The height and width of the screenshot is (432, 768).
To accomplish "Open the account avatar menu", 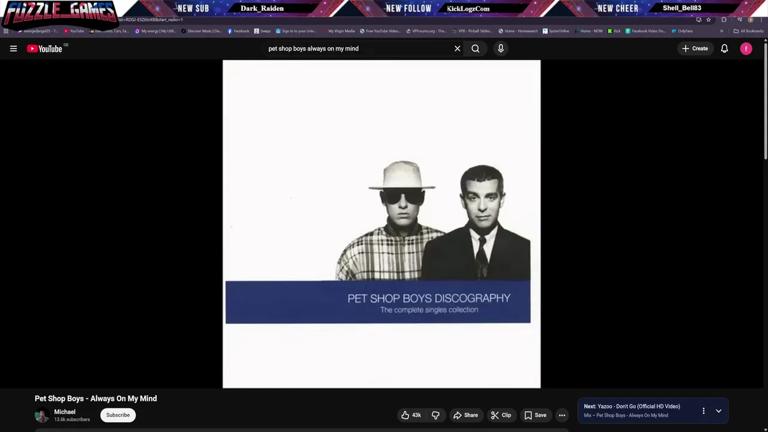I will [x=746, y=49].
